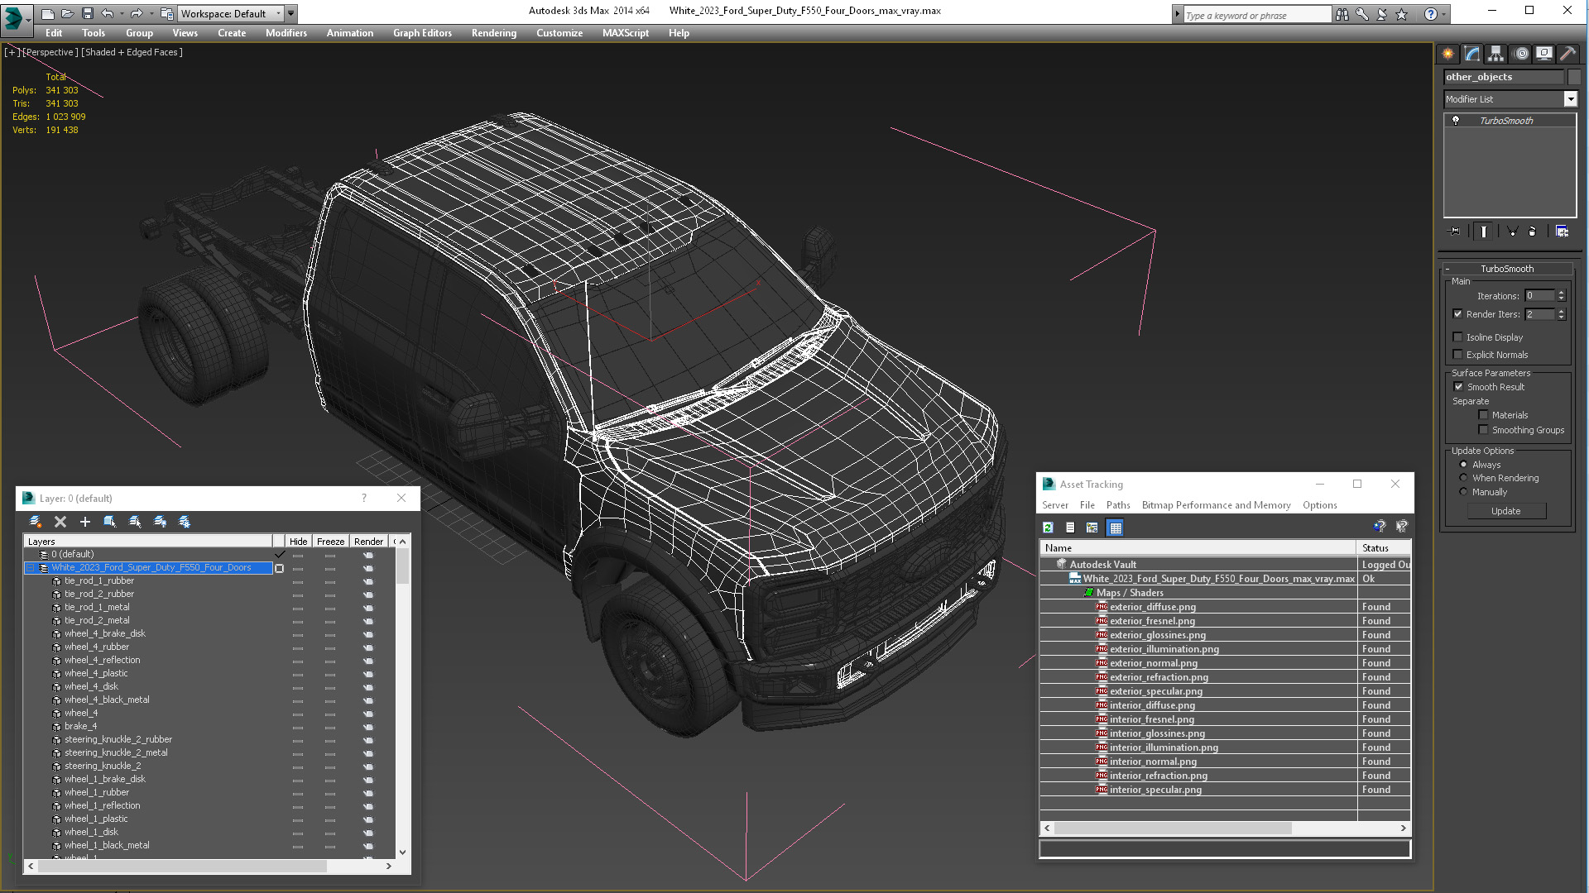Viewport: 1589px width, 893px height.
Task: Enable the Isoline Display checkbox
Action: click(1457, 337)
